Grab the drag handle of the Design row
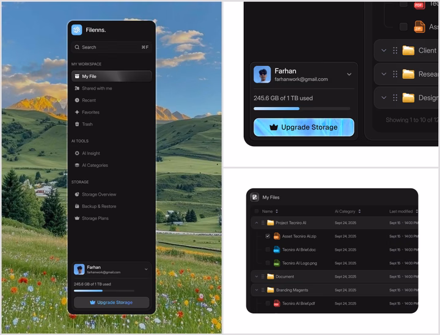This screenshot has height=335, width=440. point(395,98)
